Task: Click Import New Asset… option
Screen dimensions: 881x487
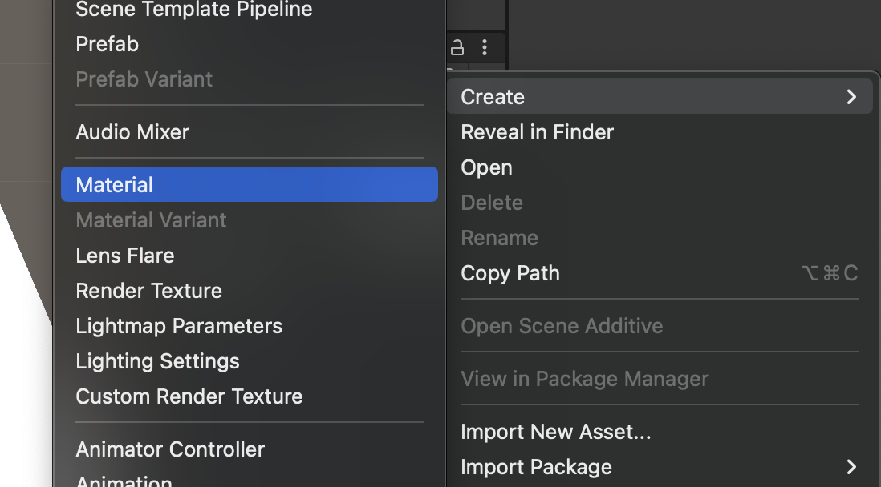Action: click(555, 432)
